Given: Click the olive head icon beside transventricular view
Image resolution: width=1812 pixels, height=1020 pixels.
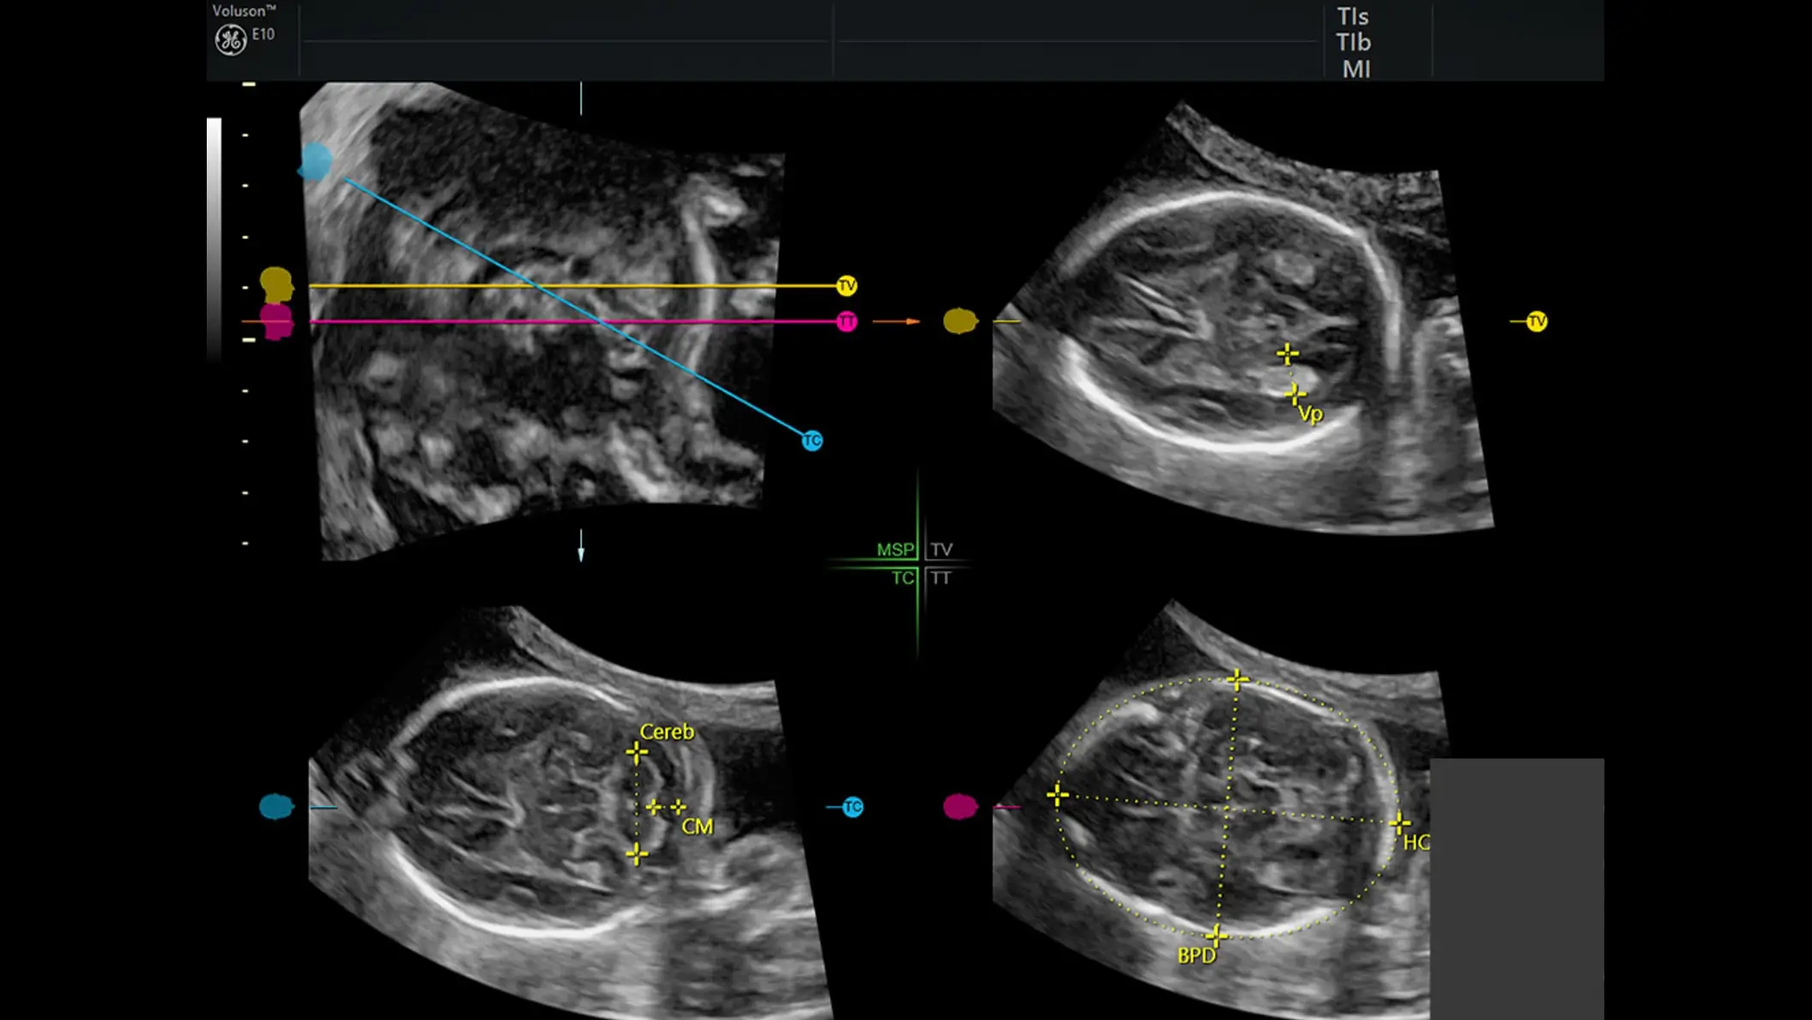Looking at the screenshot, I should tap(960, 321).
